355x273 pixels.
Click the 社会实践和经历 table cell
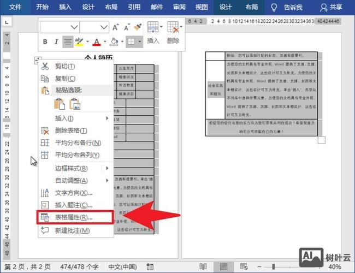tap(216, 90)
